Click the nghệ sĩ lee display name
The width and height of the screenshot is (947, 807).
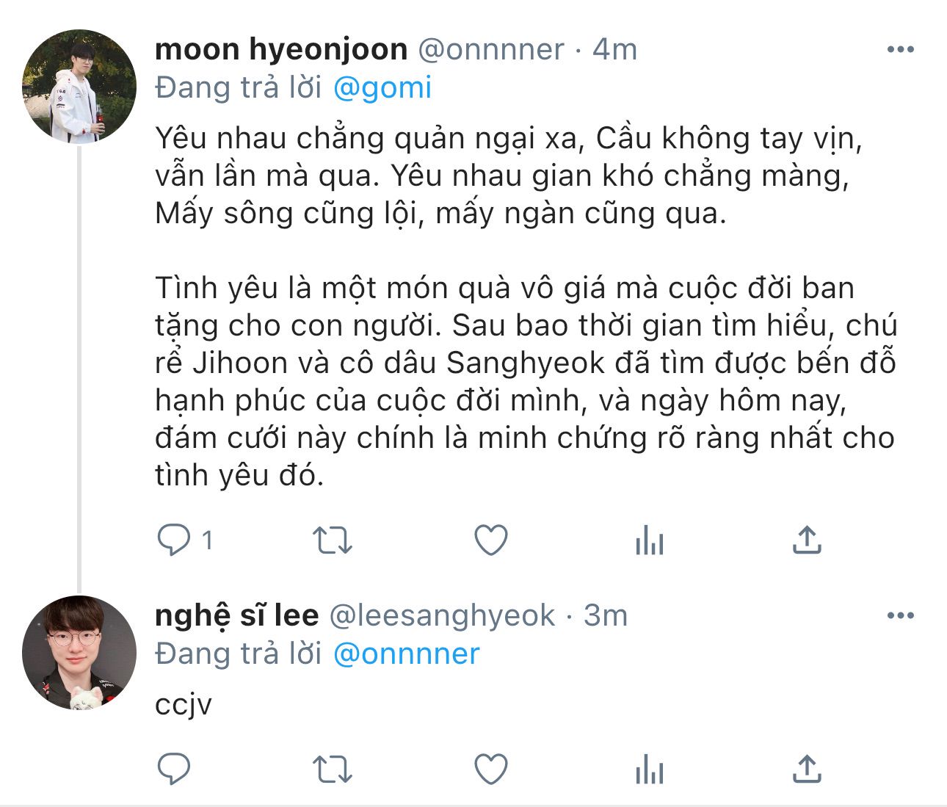(x=236, y=615)
